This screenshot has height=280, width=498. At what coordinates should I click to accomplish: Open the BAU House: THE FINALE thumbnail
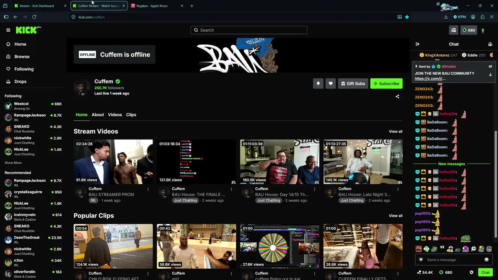[x=196, y=162]
